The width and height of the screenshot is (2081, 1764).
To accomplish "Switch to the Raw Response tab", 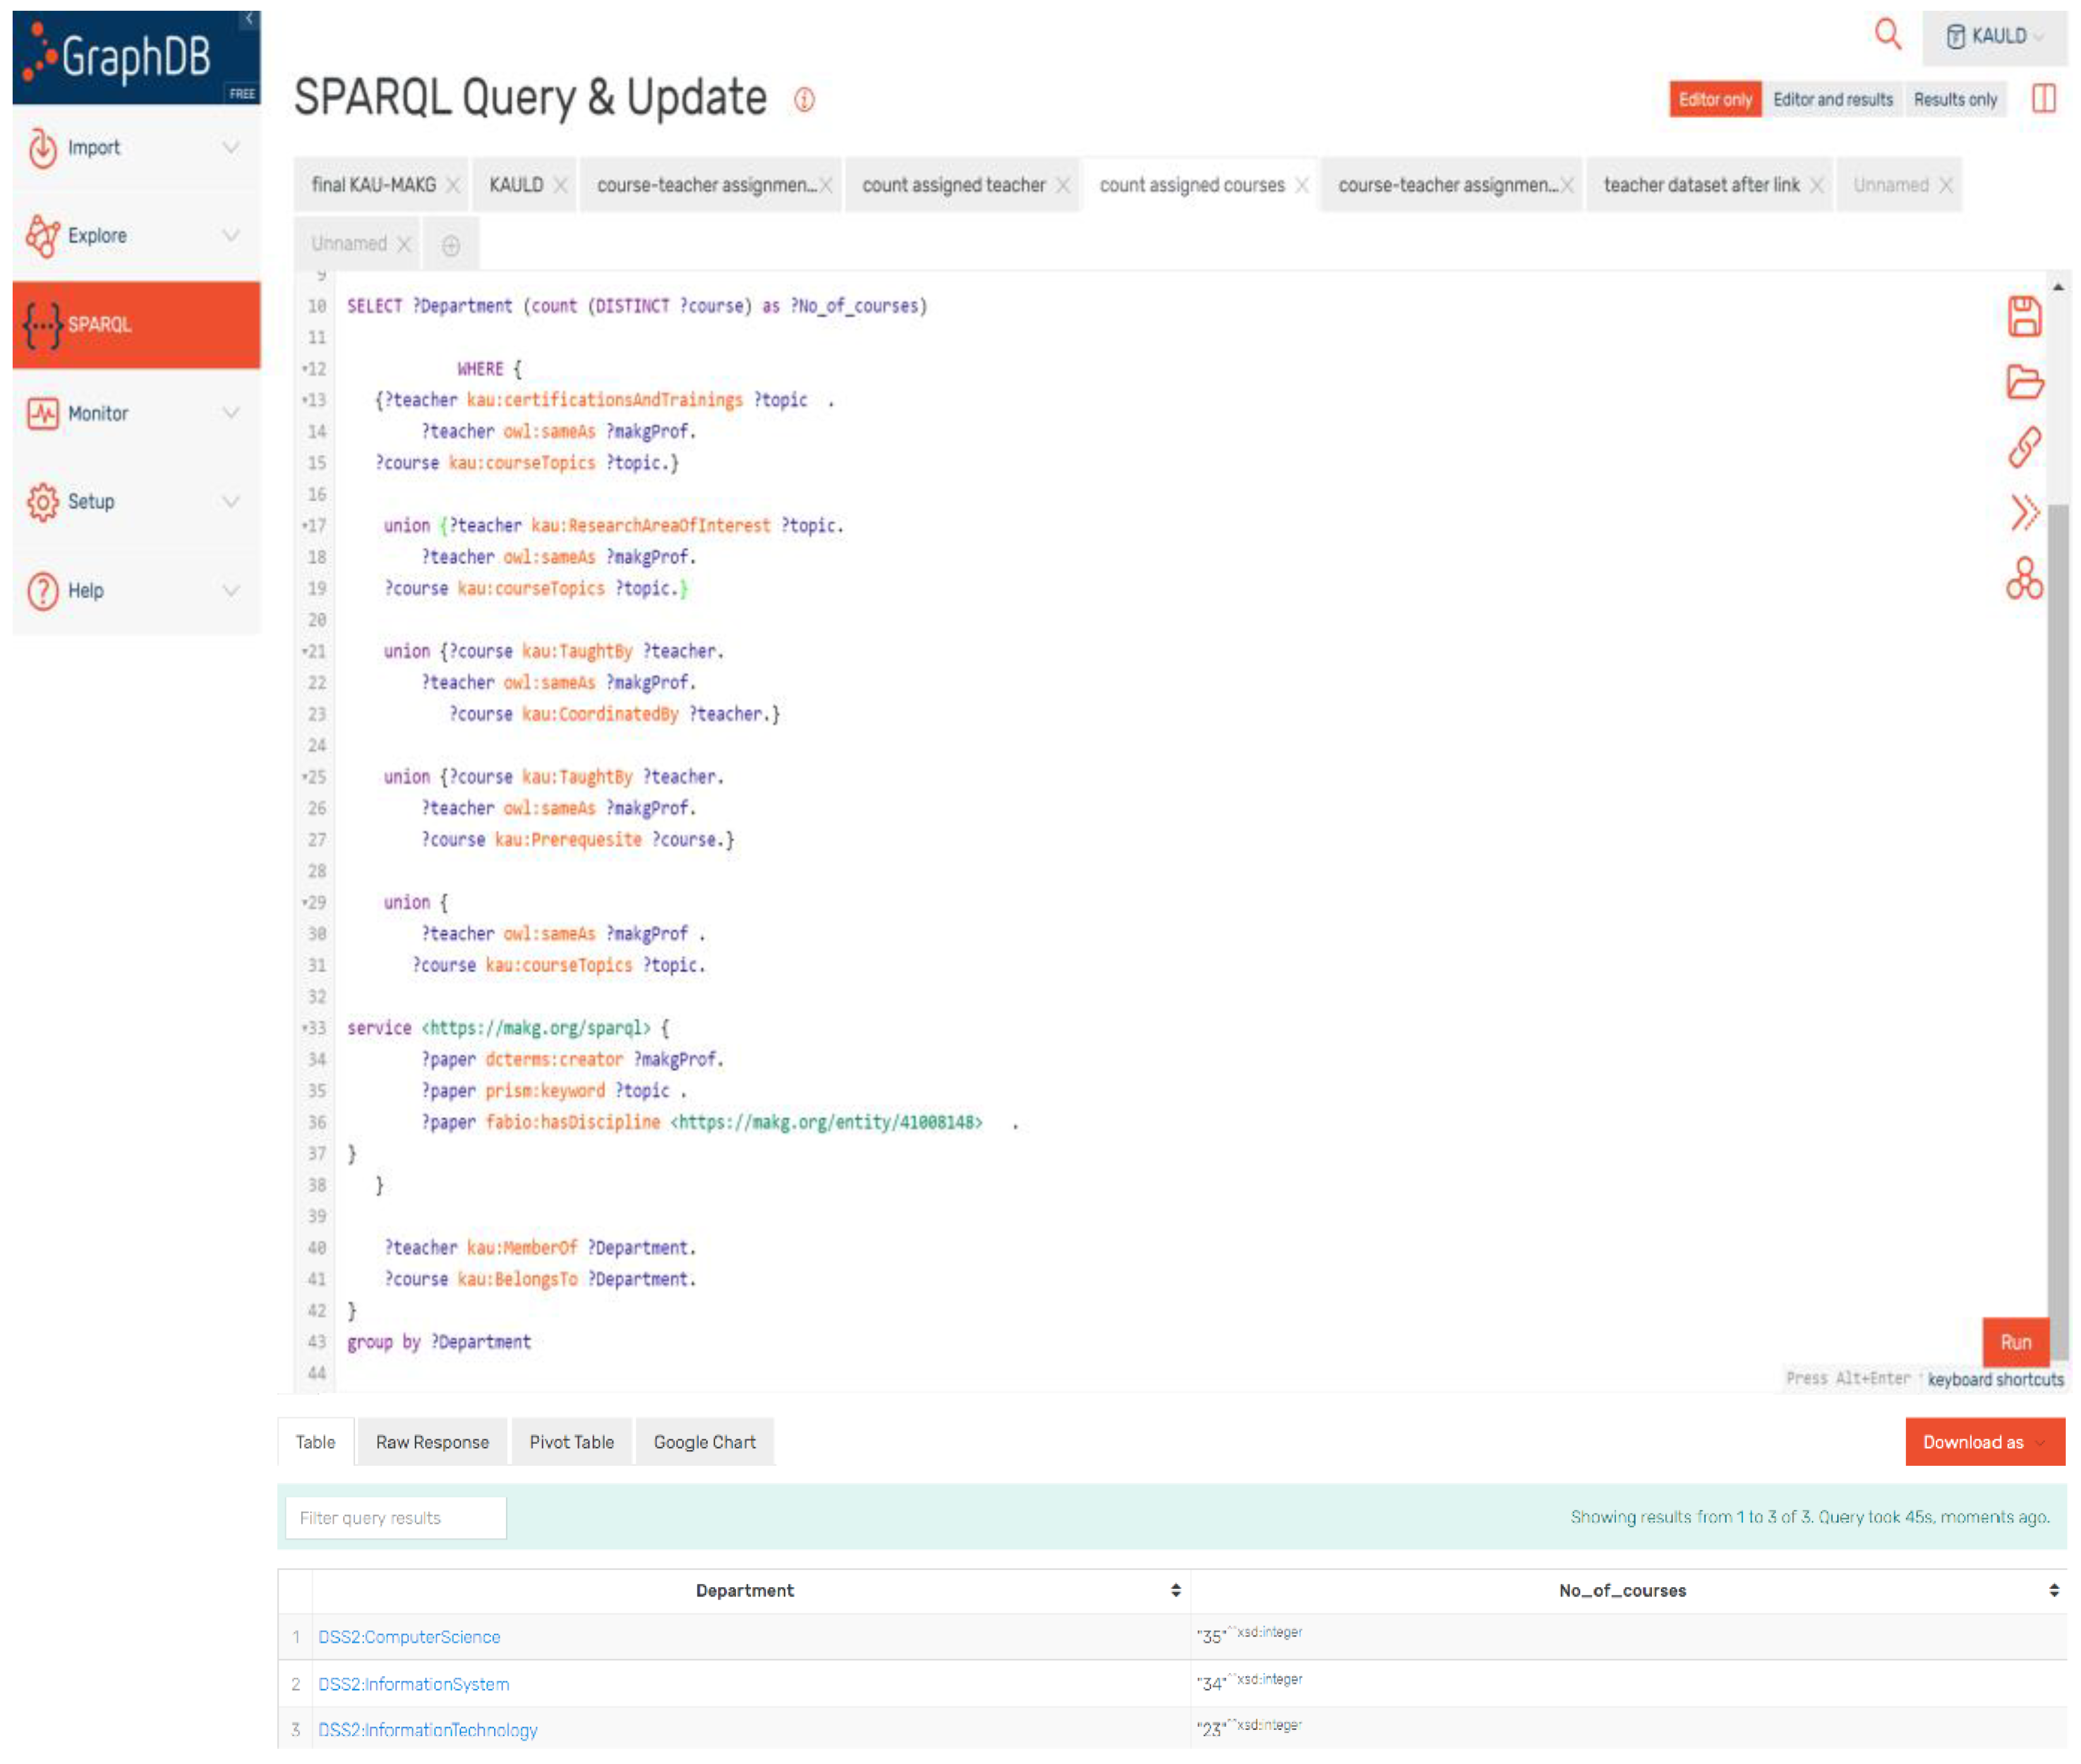I will coord(432,1442).
